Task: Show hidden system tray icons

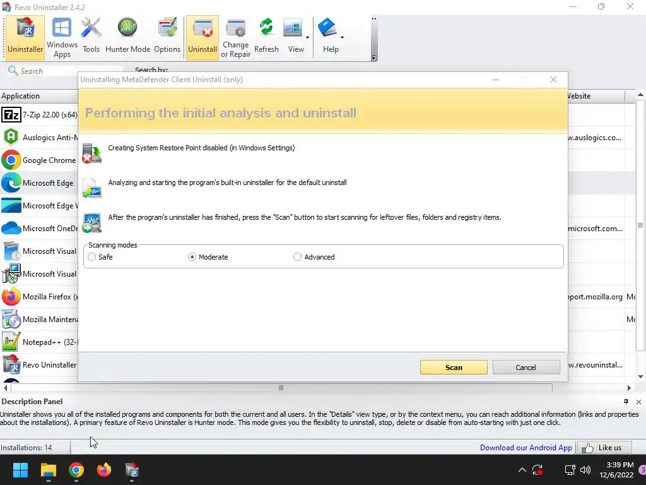Action: point(522,470)
